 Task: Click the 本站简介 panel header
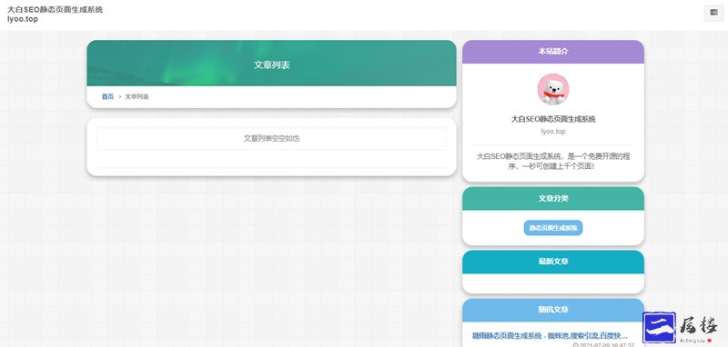(553, 52)
